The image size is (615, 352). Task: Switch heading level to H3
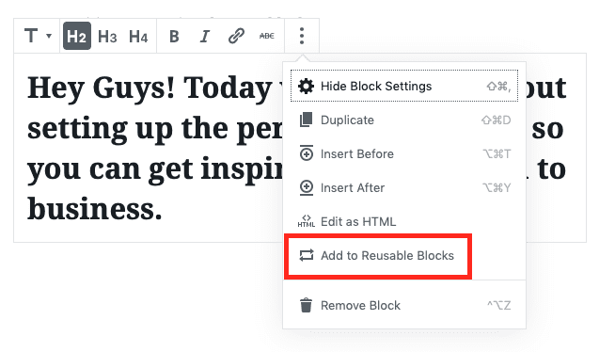pyautogui.click(x=107, y=36)
